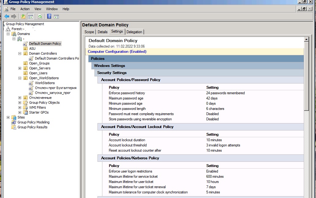Switch to the Delegation tab
The image size is (316, 198).
[134, 32]
